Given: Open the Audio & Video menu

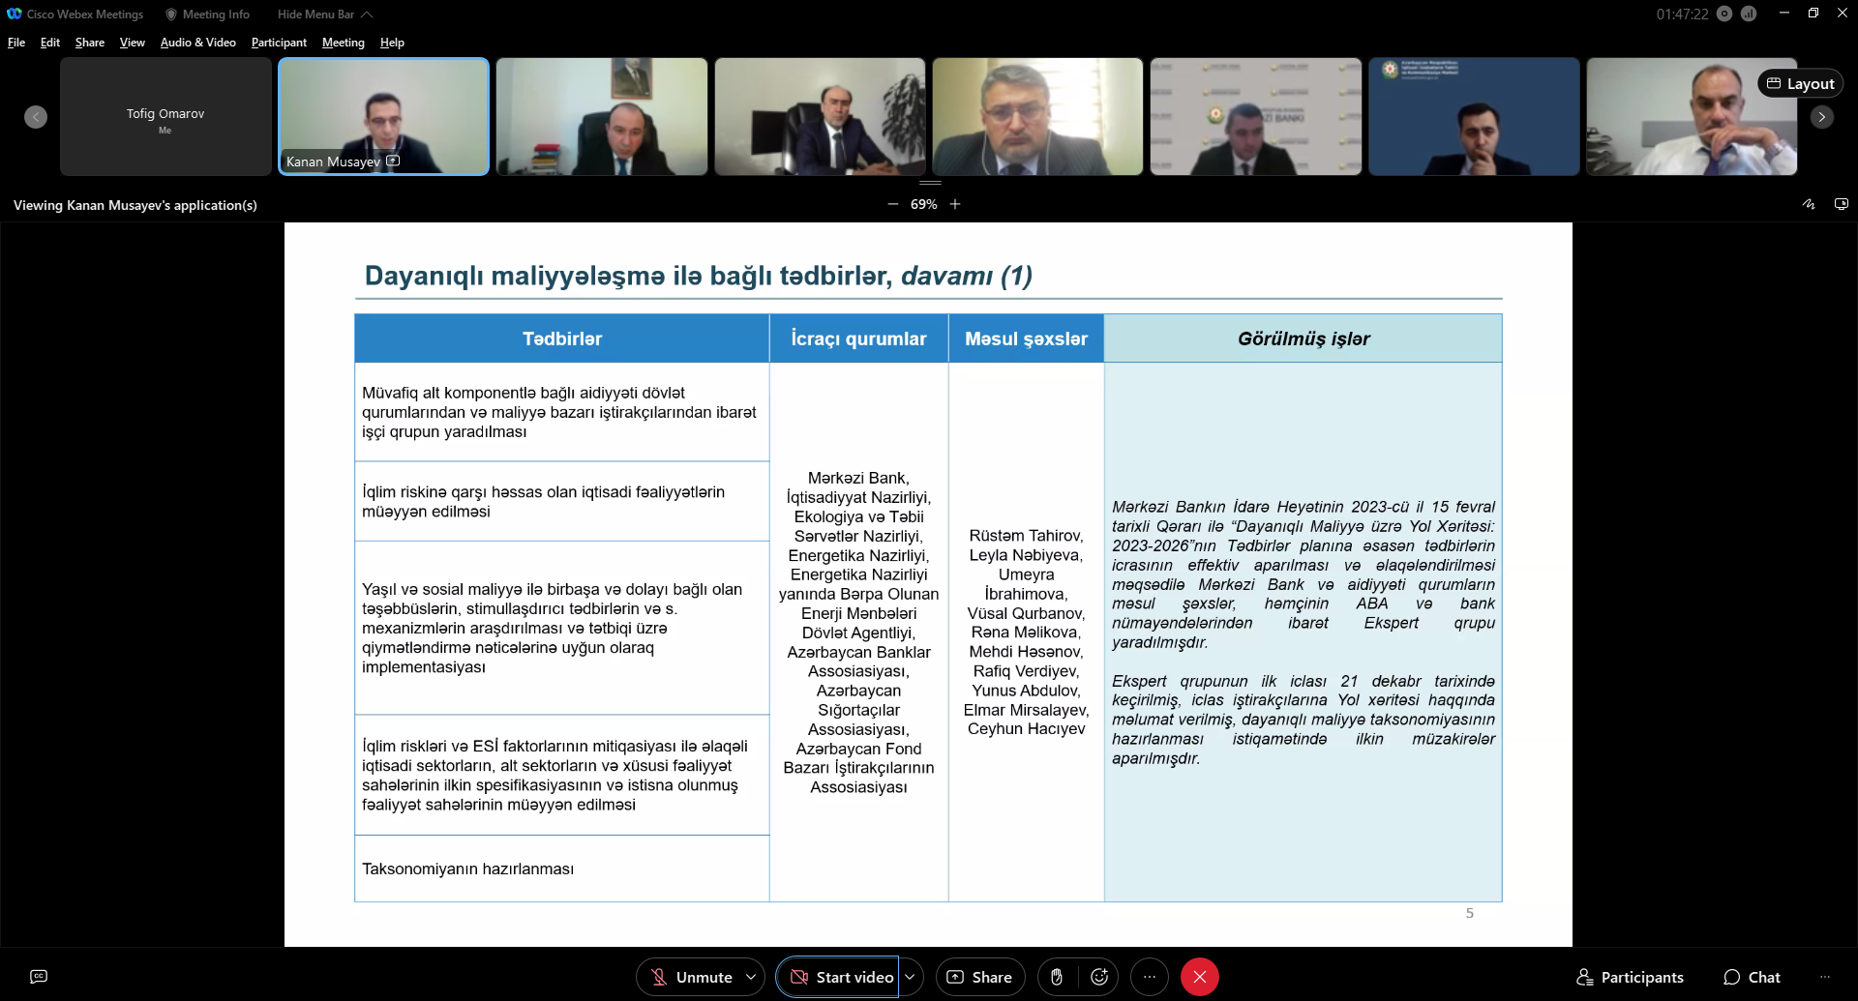Looking at the screenshot, I should 198,43.
